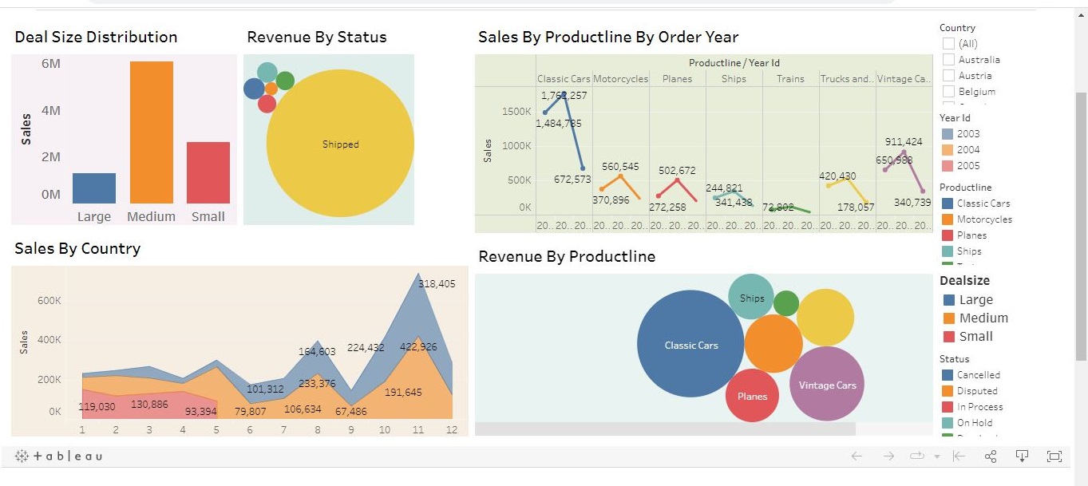The image size is (1088, 486).
Task: Click the Revert to start icon
Action: pyautogui.click(x=959, y=456)
